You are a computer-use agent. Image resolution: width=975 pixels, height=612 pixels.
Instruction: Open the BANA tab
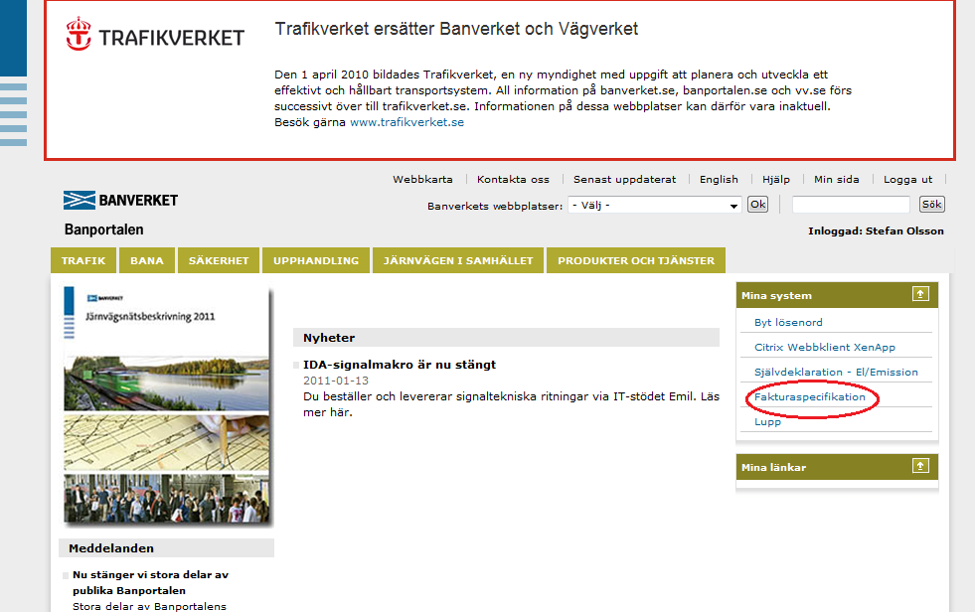(x=147, y=260)
